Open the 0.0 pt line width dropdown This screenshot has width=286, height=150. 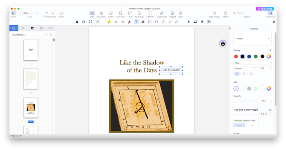click(x=266, y=114)
